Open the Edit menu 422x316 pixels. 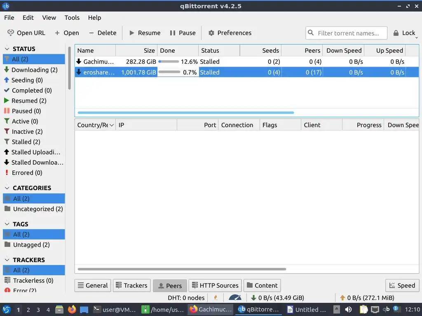28,17
